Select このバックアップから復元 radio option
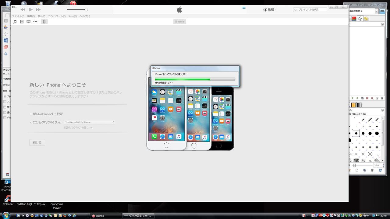This screenshot has width=390, height=219. coord(31,122)
